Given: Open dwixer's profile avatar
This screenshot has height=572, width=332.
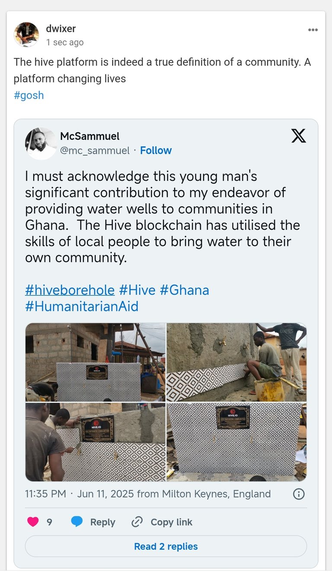Looking at the screenshot, I should click(26, 35).
